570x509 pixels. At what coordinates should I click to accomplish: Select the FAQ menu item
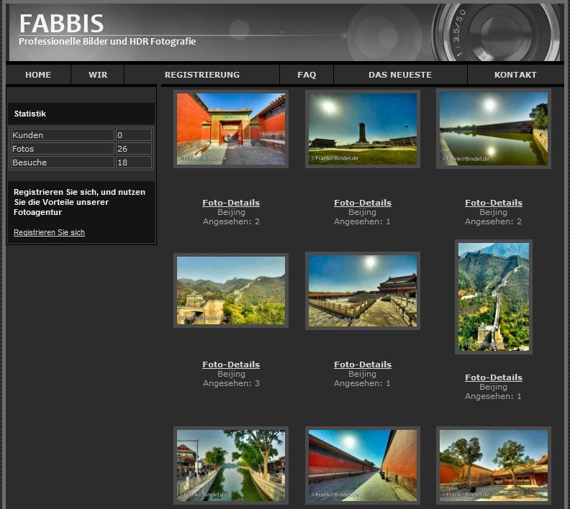307,75
